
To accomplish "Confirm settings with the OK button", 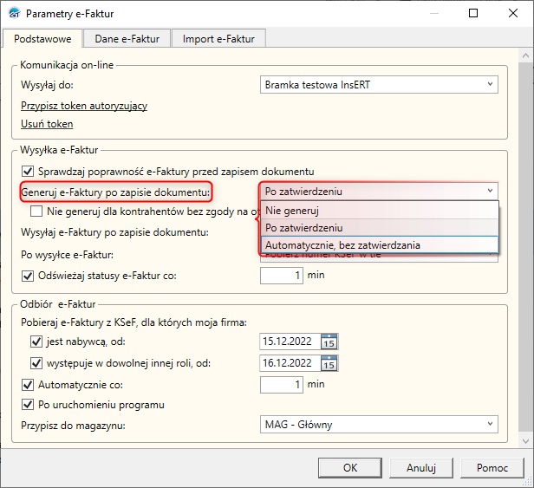I will (350, 468).
